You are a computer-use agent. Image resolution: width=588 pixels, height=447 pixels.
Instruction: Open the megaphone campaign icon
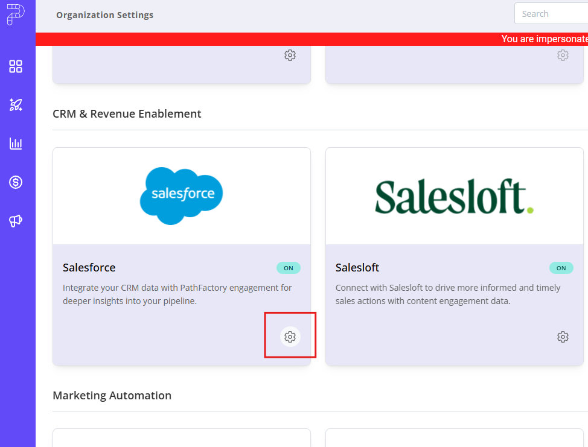click(16, 221)
